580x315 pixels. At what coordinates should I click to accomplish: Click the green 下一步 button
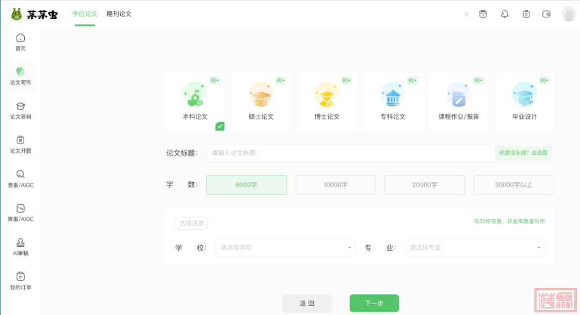coord(374,303)
